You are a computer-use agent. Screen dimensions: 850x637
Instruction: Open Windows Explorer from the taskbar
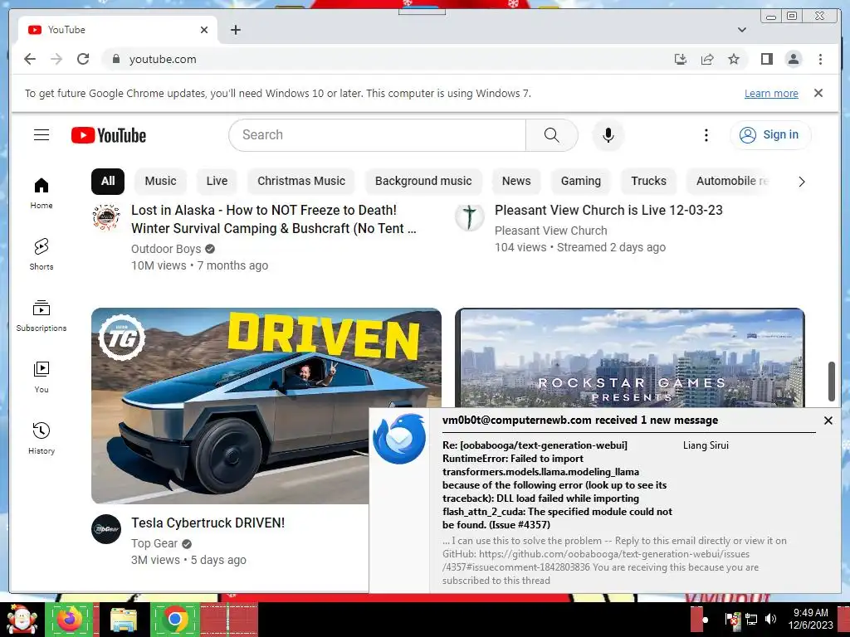tap(123, 620)
